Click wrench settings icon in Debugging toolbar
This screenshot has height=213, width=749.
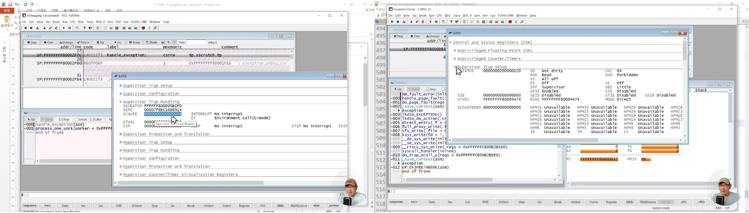pyautogui.click(x=155, y=28)
